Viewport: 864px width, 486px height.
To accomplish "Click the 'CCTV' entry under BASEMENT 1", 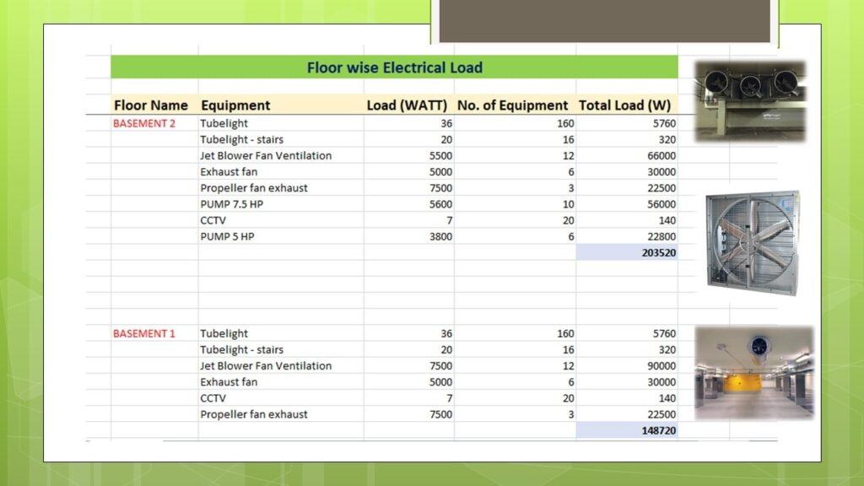I will point(210,397).
